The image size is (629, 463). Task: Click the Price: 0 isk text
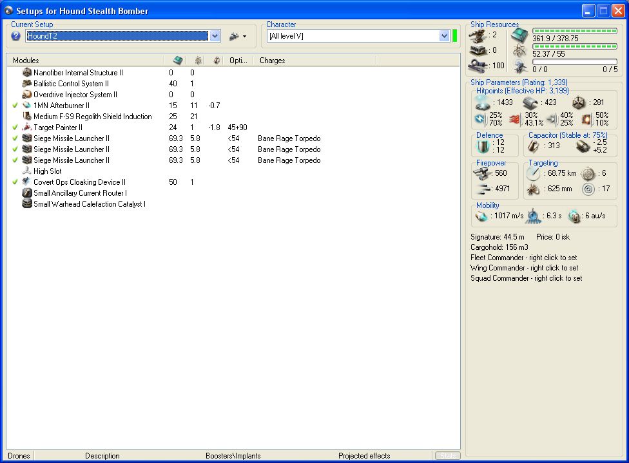[x=553, y=237]
